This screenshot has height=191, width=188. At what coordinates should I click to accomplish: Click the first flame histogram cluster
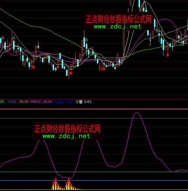(x=55, y=185)
